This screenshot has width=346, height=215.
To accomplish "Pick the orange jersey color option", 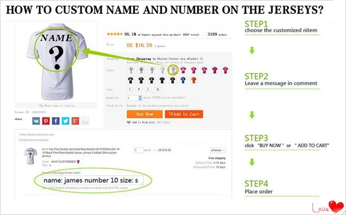I will click(x=193, y=80).
